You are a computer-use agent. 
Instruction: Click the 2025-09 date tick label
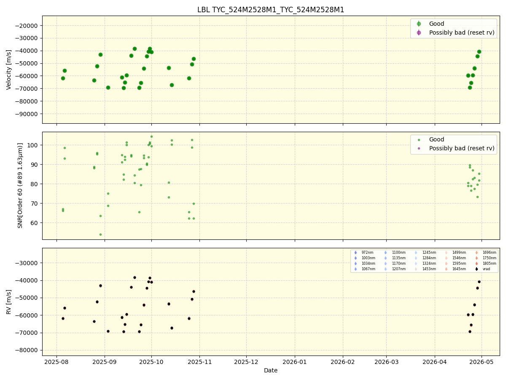coord(105,362)
